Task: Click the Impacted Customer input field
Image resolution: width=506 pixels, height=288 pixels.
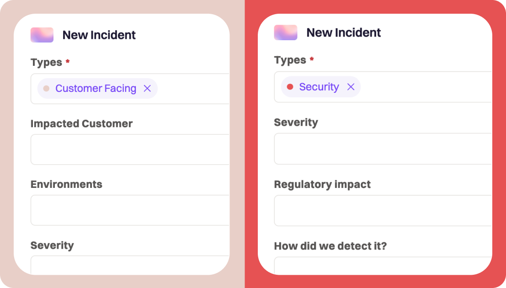Action: (x=129, y=149)
